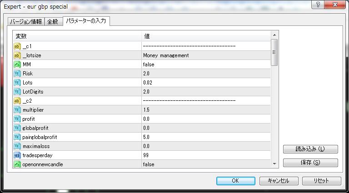Click the integer icon beside tradesperday

pyautogui.click(x=17, y=155)
